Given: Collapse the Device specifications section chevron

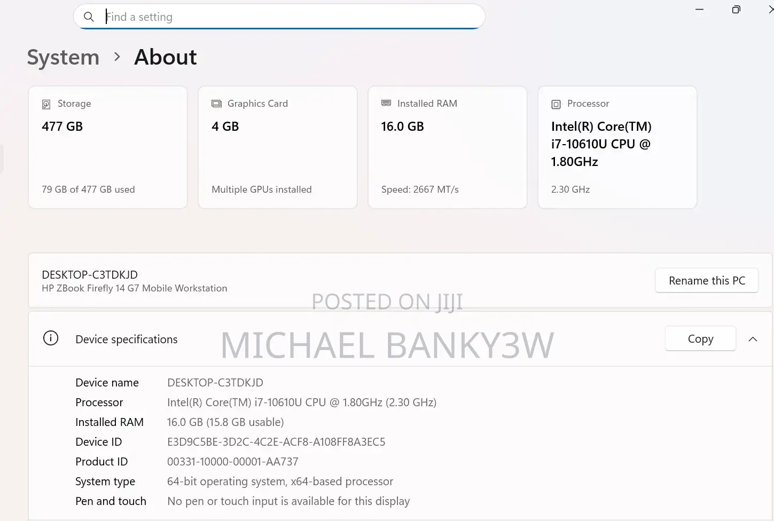Looking at the screenshot, I should pyautogui.click(x=753, y=339).
